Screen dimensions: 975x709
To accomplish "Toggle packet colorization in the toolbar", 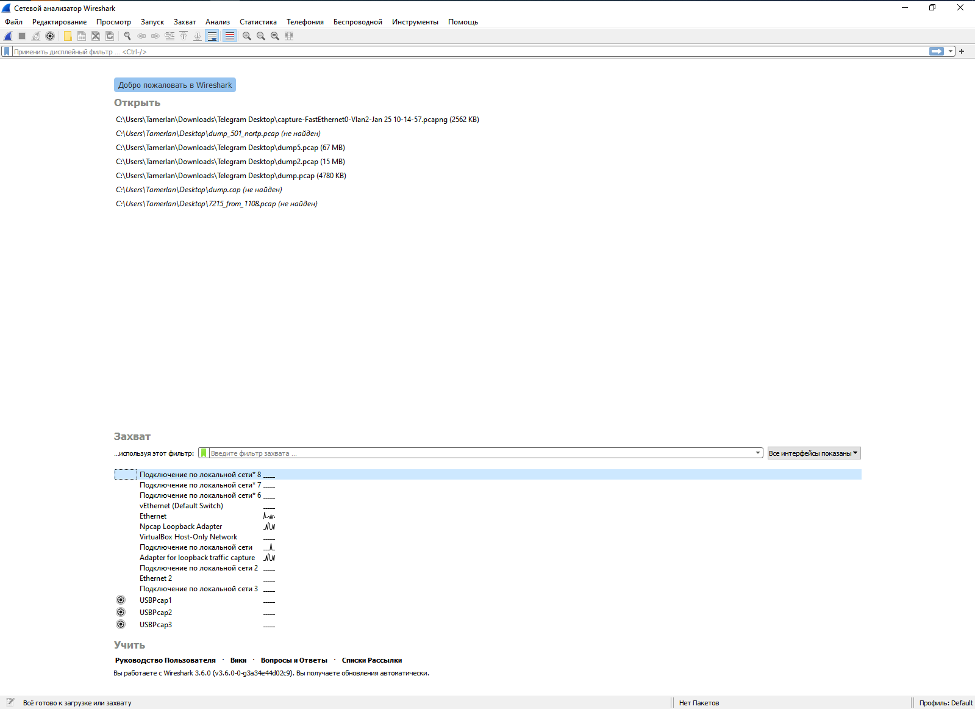I will click(229, 36).
